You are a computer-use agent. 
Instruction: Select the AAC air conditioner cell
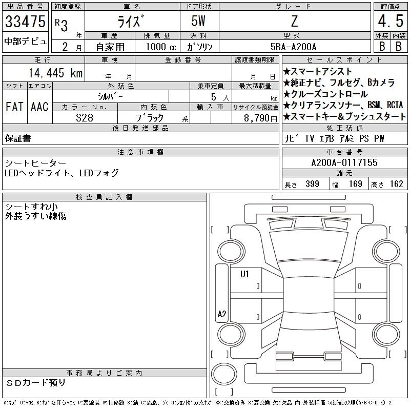(x=39, y=107)
